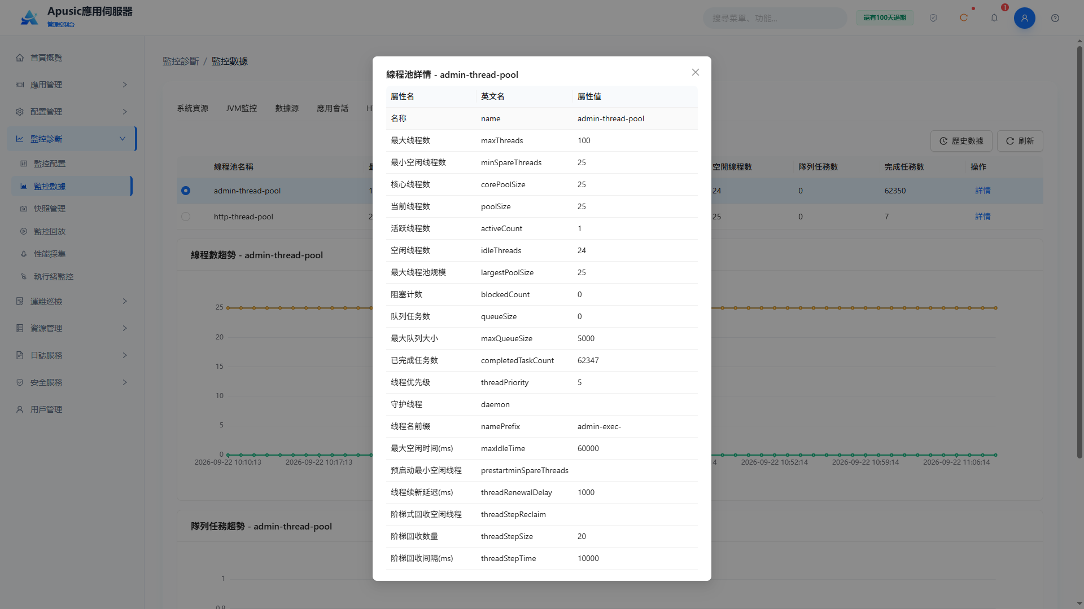Click the 應用管理 sidebar icon
This screenshot has height=609, width=1084.
point(20,85)
